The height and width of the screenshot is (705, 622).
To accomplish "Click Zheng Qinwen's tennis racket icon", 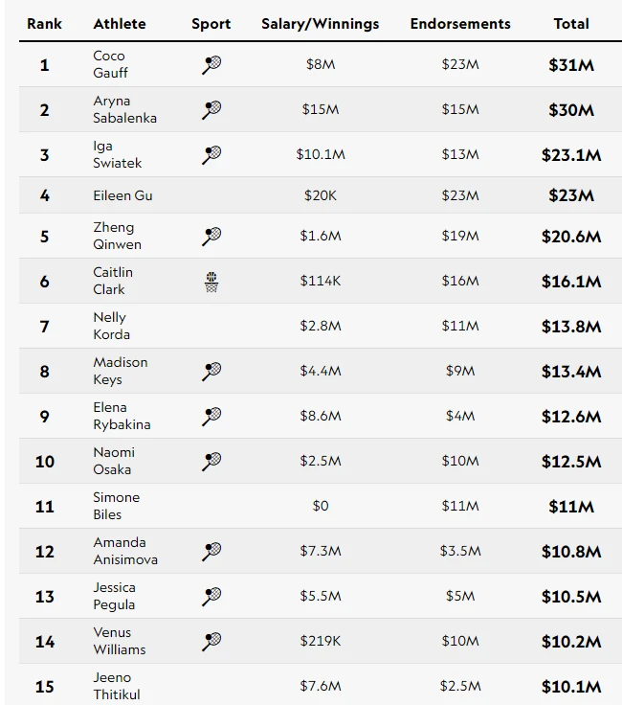I will pyautogui.click(x=211, y=236).
